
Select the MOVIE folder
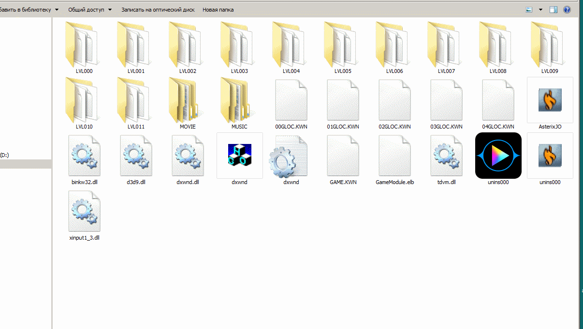[188, 103]
